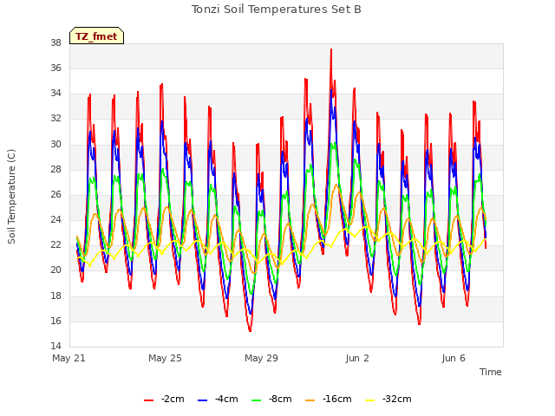The width and height of the screenshot is (555, 416).
Task: Click the 'Soil Temperature (C)' axis label
Action: (x=11, y=197)
